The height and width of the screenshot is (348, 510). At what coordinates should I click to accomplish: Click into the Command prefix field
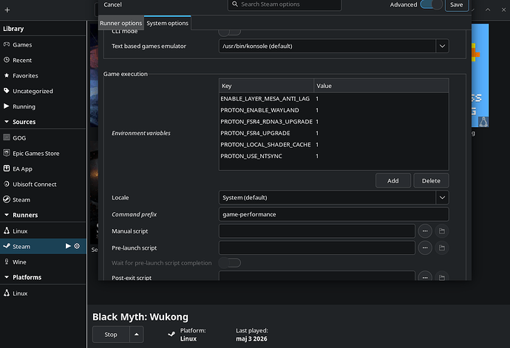click(x=333, y=214)
